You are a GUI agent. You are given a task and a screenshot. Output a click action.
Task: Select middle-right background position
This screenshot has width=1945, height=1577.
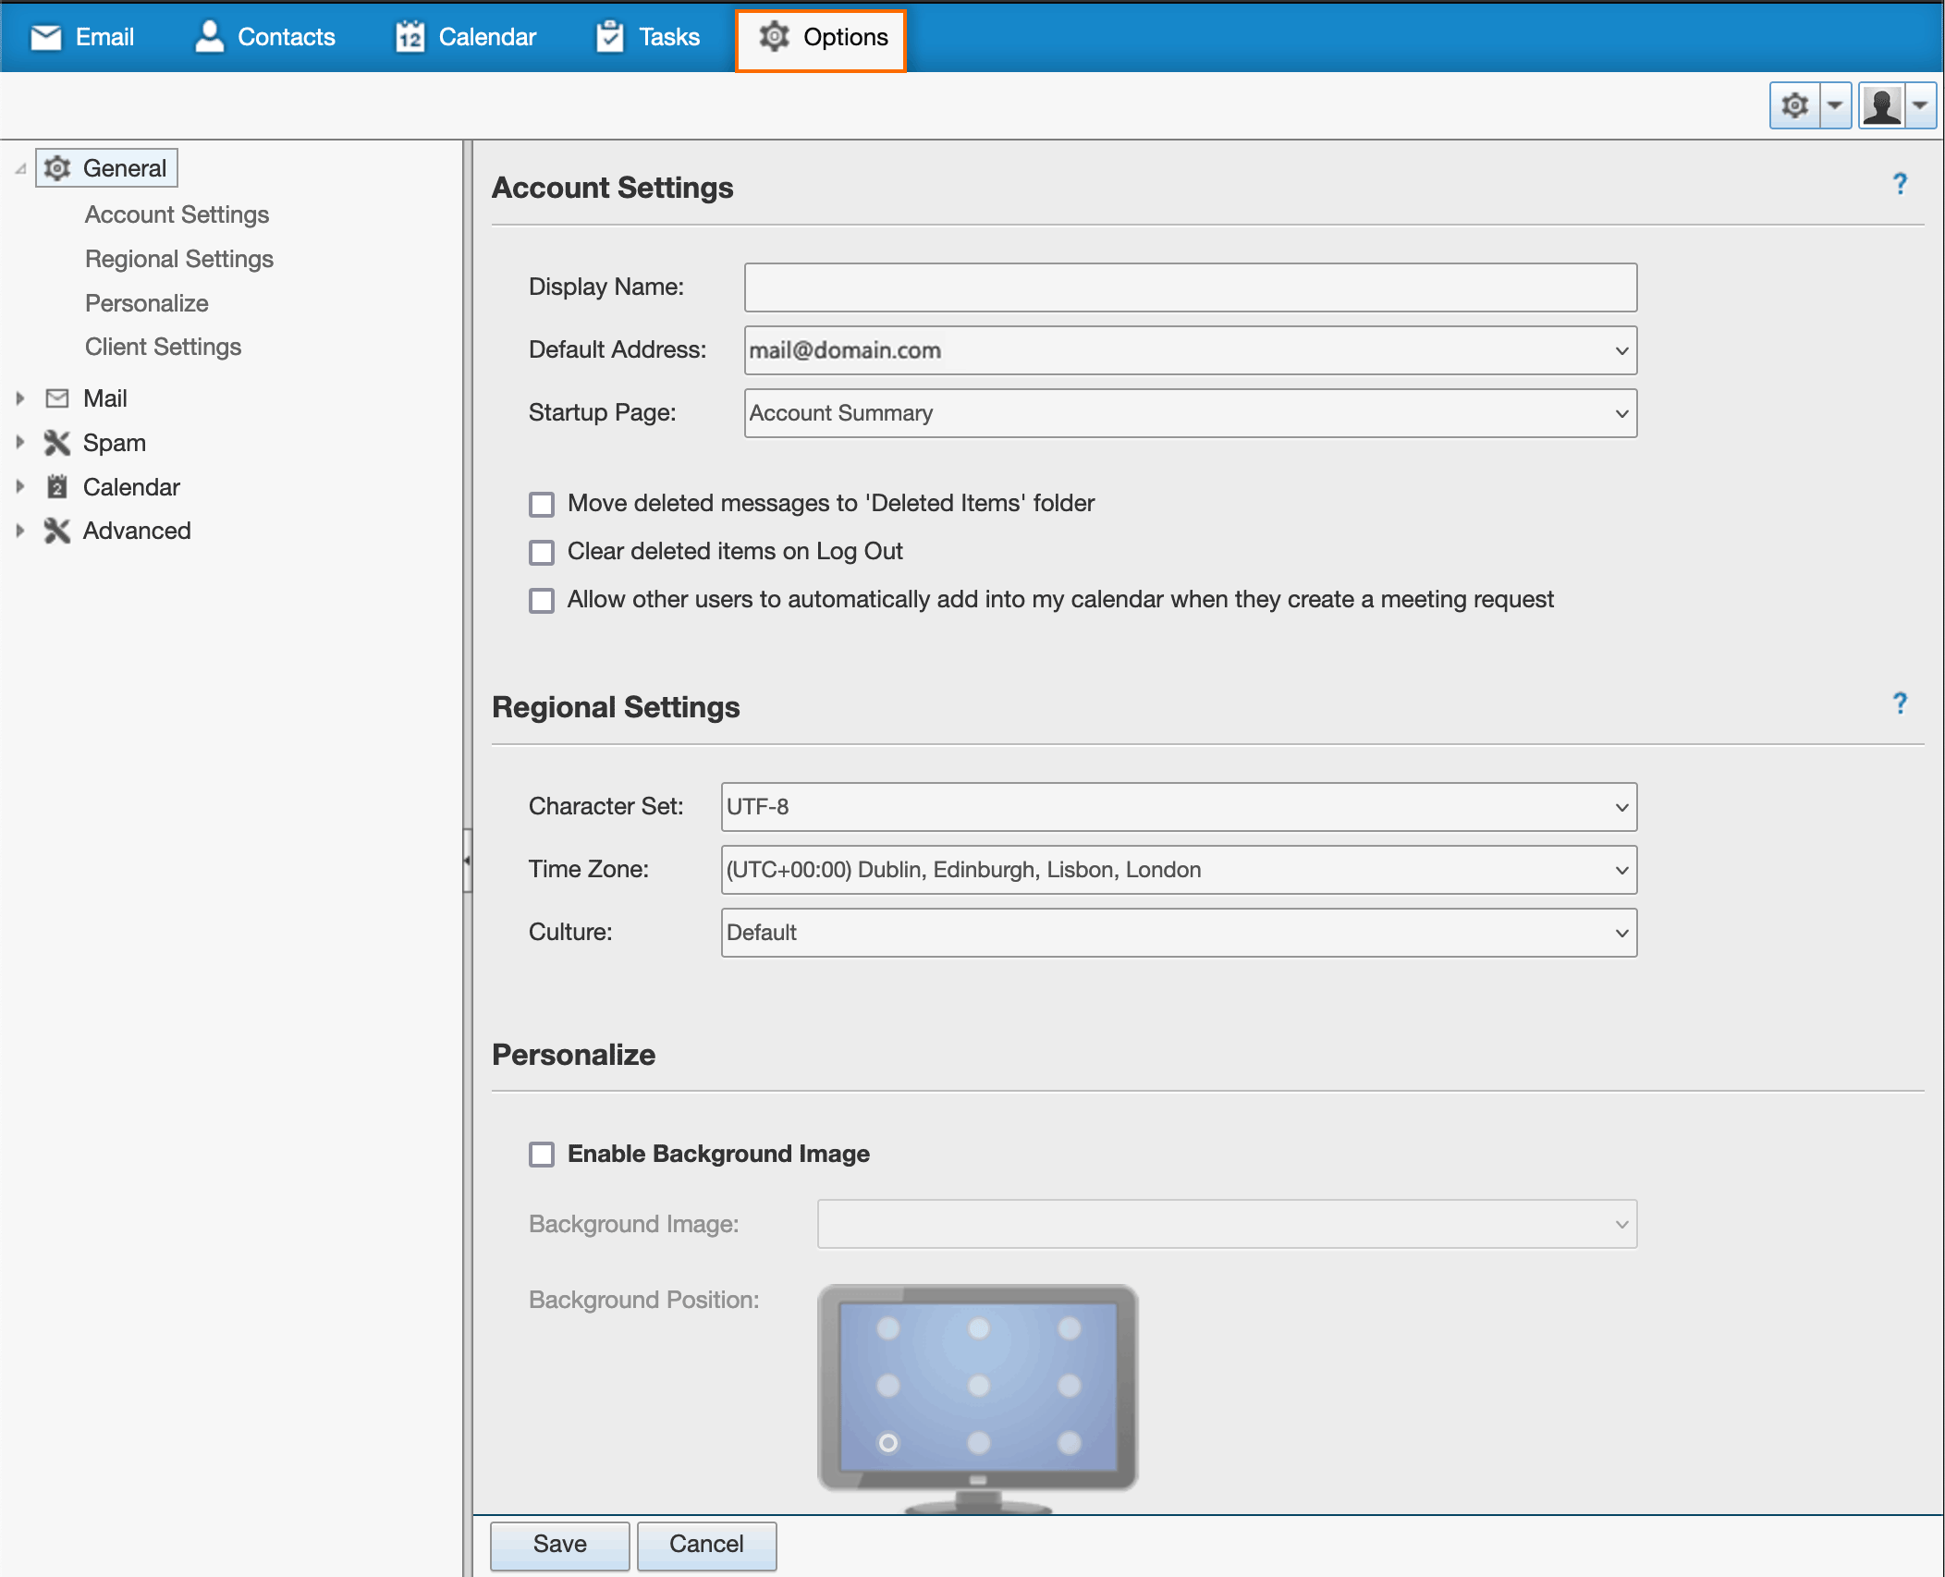pos(1070,1386)
